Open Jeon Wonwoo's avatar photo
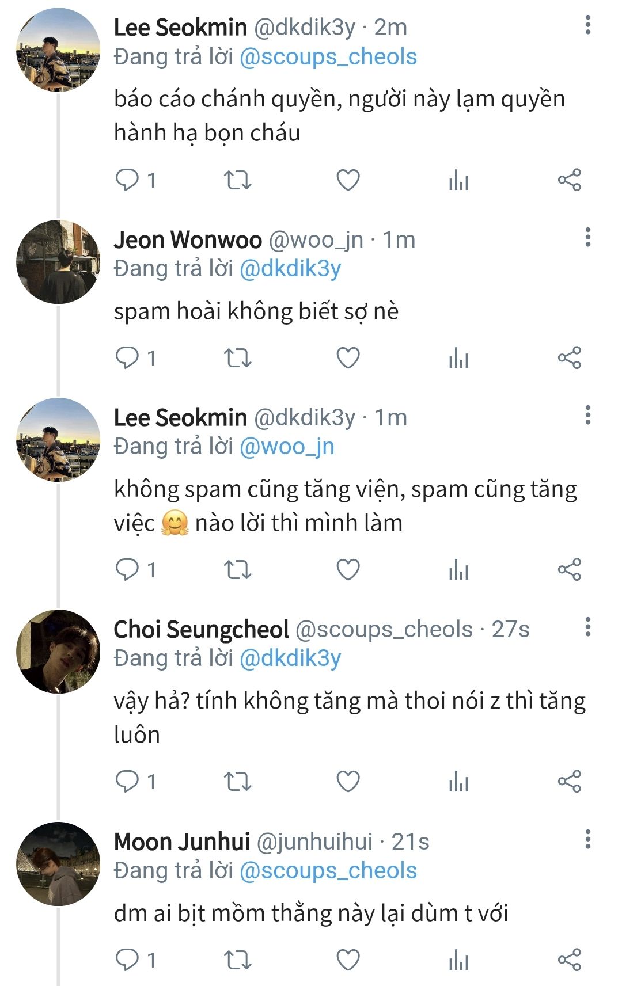The height and width of the screenshot is (986, 622). 58,262
